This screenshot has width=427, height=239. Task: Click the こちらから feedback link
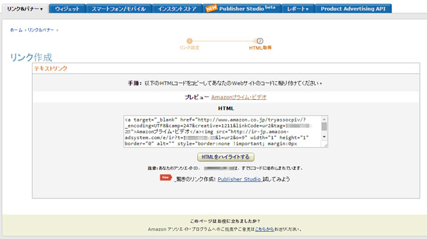264,229
